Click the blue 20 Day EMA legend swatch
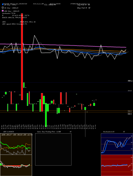The image size is (133, 176). tap(3, 5)
